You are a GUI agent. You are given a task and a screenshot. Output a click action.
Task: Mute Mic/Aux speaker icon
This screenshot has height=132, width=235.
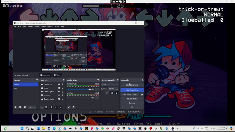[x=92, y=98]
